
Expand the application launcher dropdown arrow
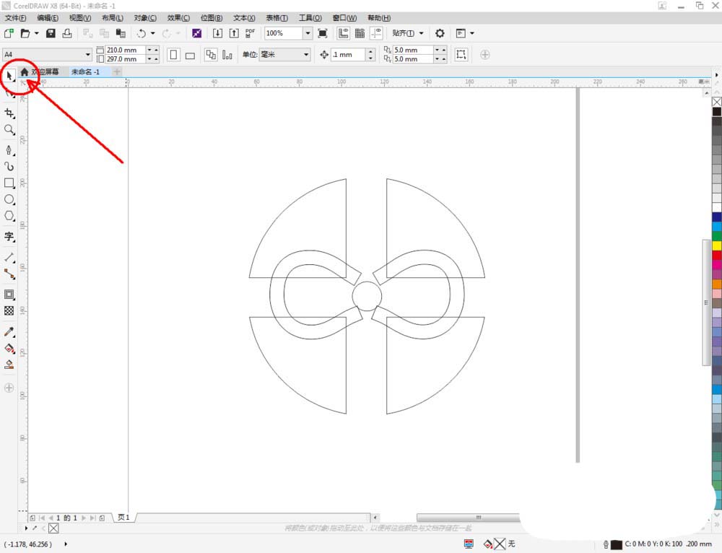[x=471, y=33]
